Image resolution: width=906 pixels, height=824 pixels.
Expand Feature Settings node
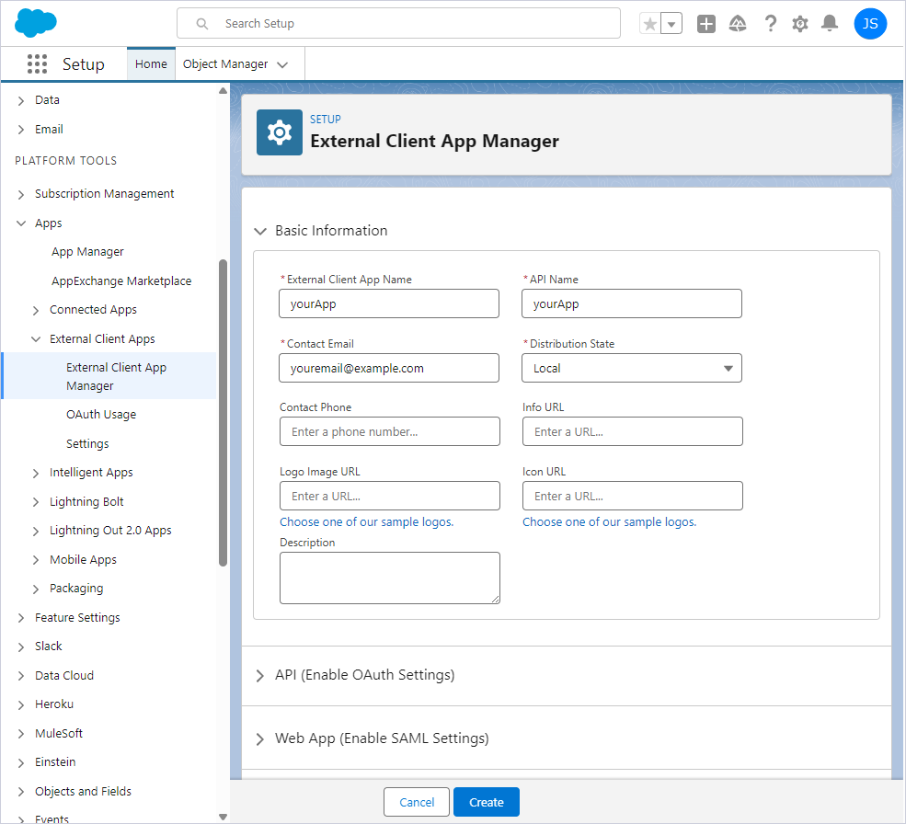[x=21, y=618]
